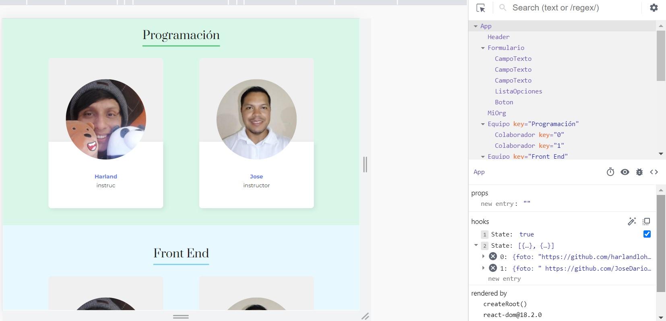Select the ListaOpciones component
The width and height of the screenshot is (666, 321).
pyautogui.click(x=518, y=91)
